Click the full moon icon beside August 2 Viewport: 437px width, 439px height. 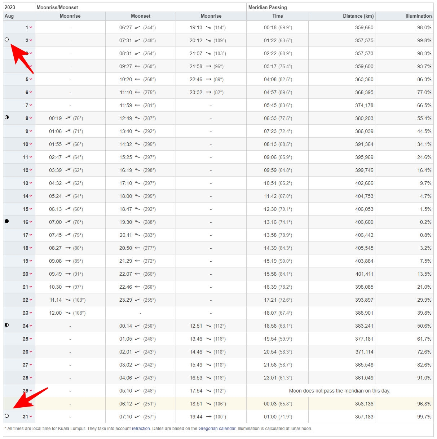click(6, 40)
